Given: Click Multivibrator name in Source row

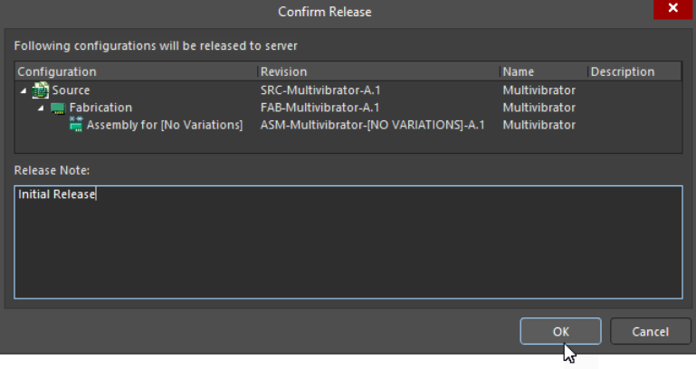Looking at the screenshot, I should point(539,90).
